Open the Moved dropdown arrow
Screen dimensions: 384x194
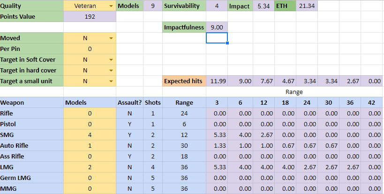111,38
